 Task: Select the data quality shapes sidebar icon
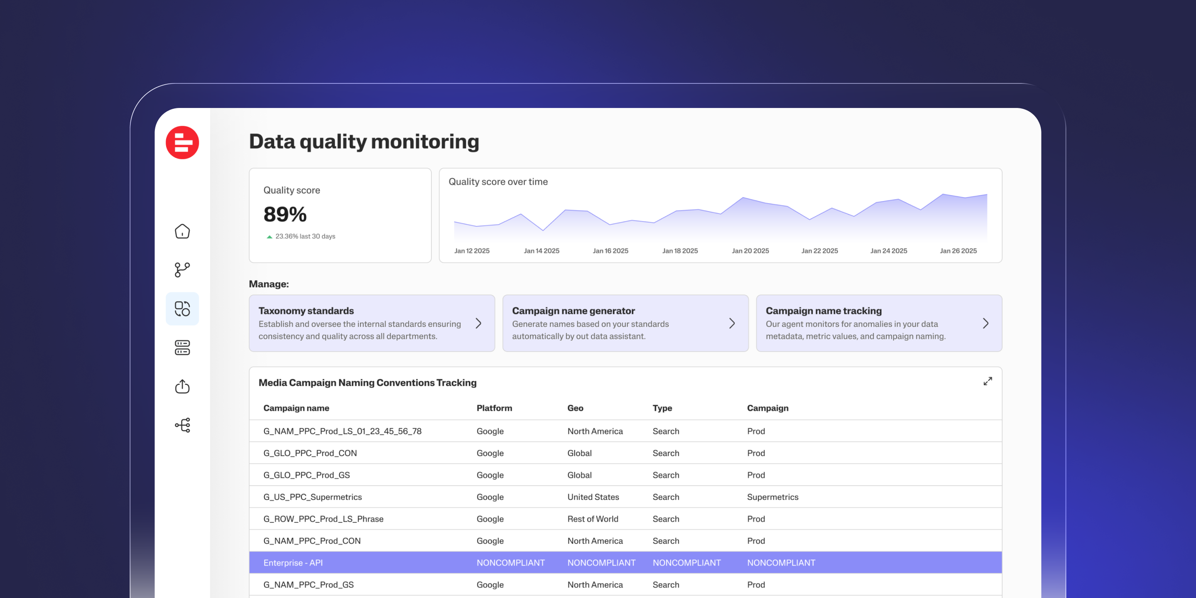182,309
